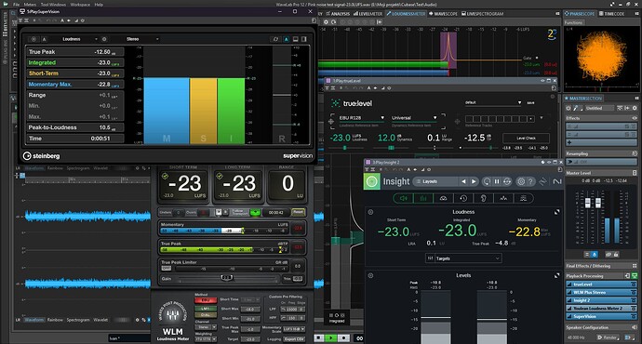Open the Tool Windows menu

click(x=53, y=5)
